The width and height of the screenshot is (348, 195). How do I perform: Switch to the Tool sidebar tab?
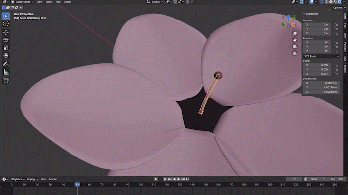point(345,25)
